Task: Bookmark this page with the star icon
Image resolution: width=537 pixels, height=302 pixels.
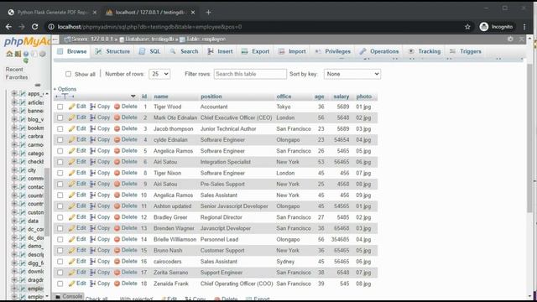Action: [467, 27]
